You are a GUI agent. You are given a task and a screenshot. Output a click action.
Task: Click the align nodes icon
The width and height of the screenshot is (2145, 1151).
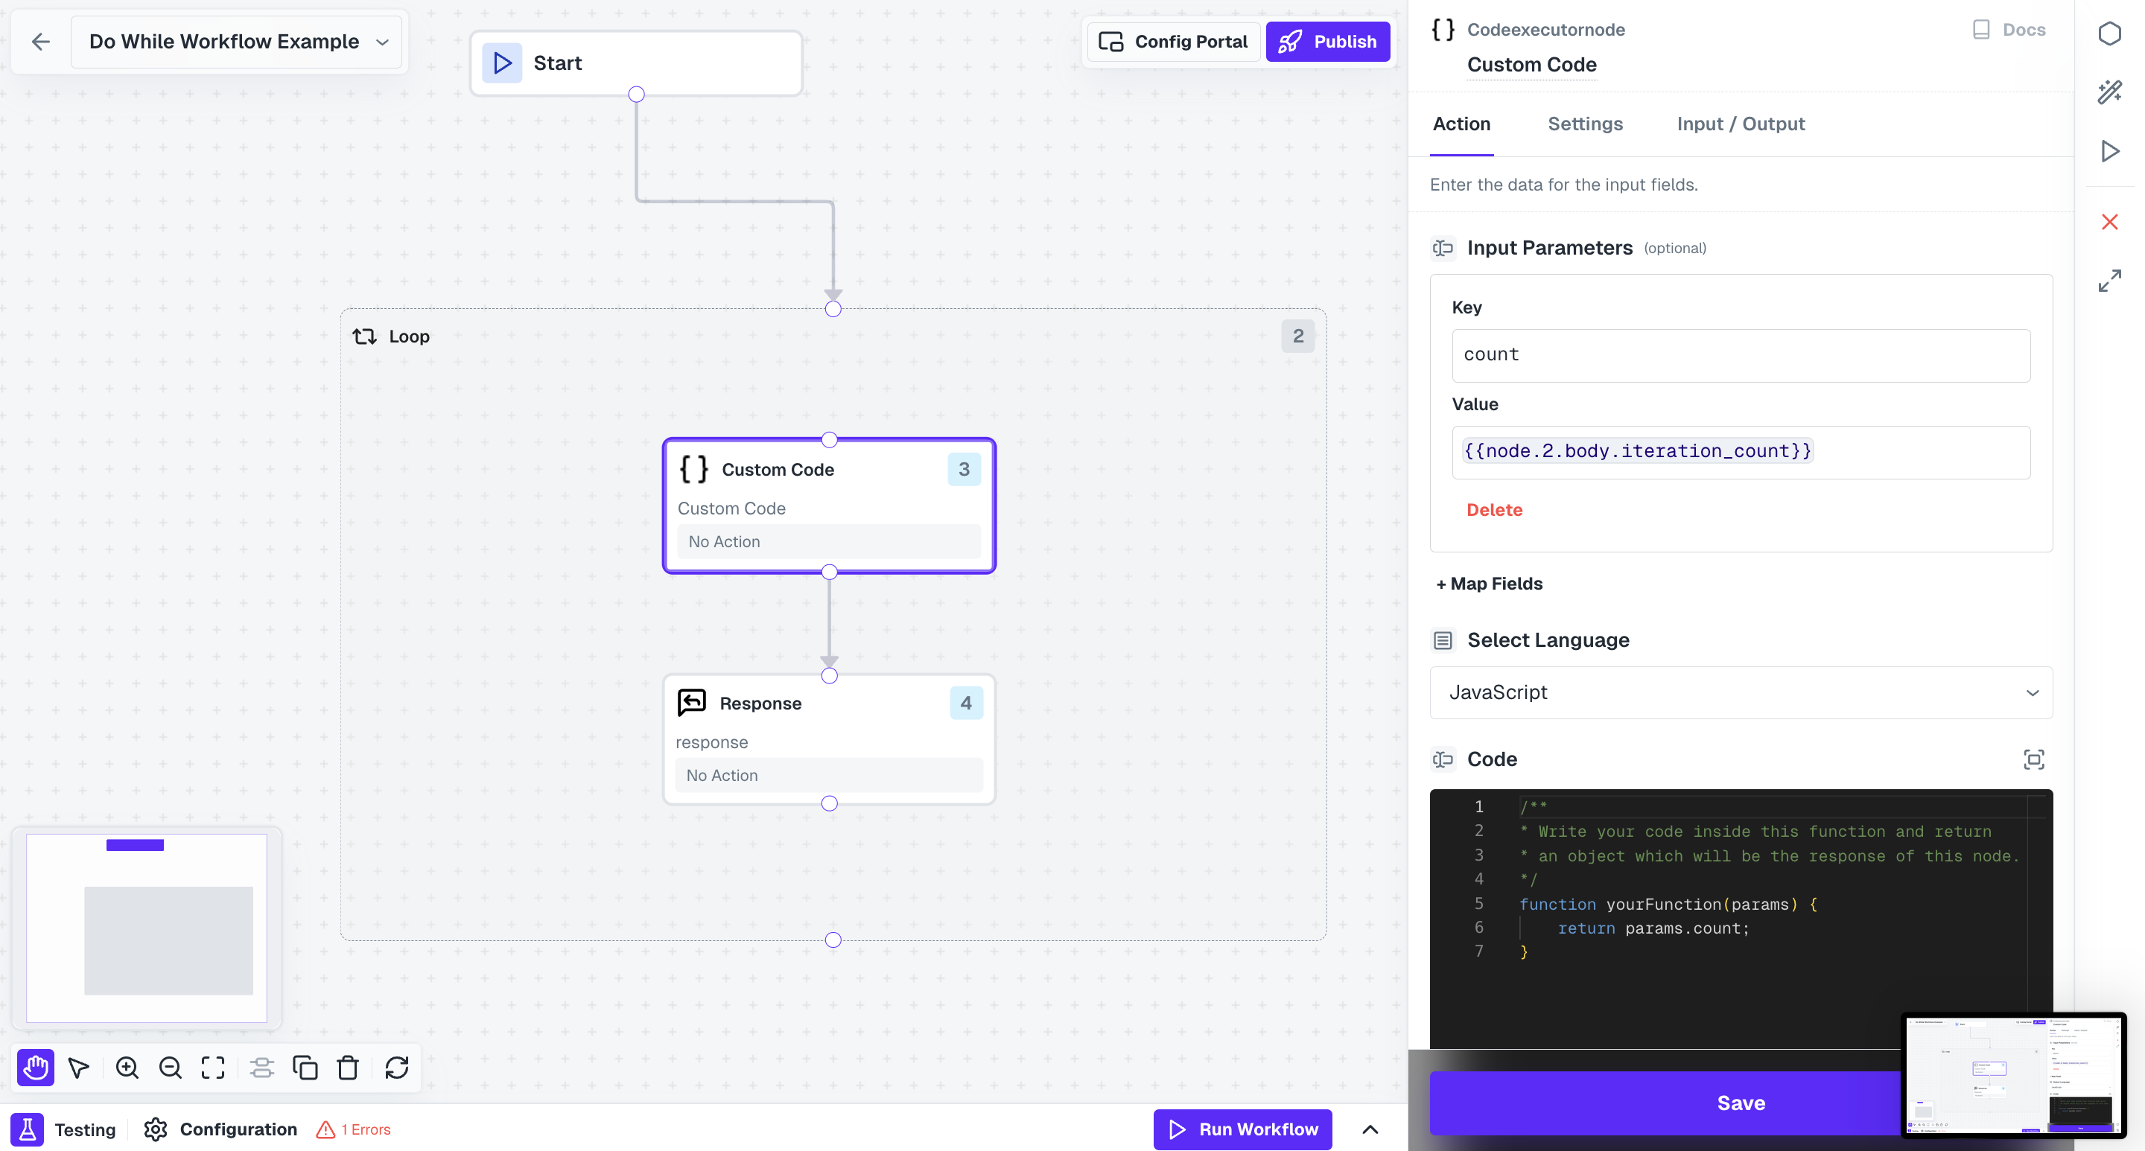point(261,1068)
